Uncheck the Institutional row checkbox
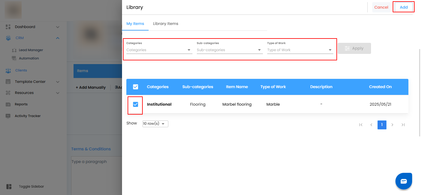Viewport: 422px width, 195px height. point(136,104)
